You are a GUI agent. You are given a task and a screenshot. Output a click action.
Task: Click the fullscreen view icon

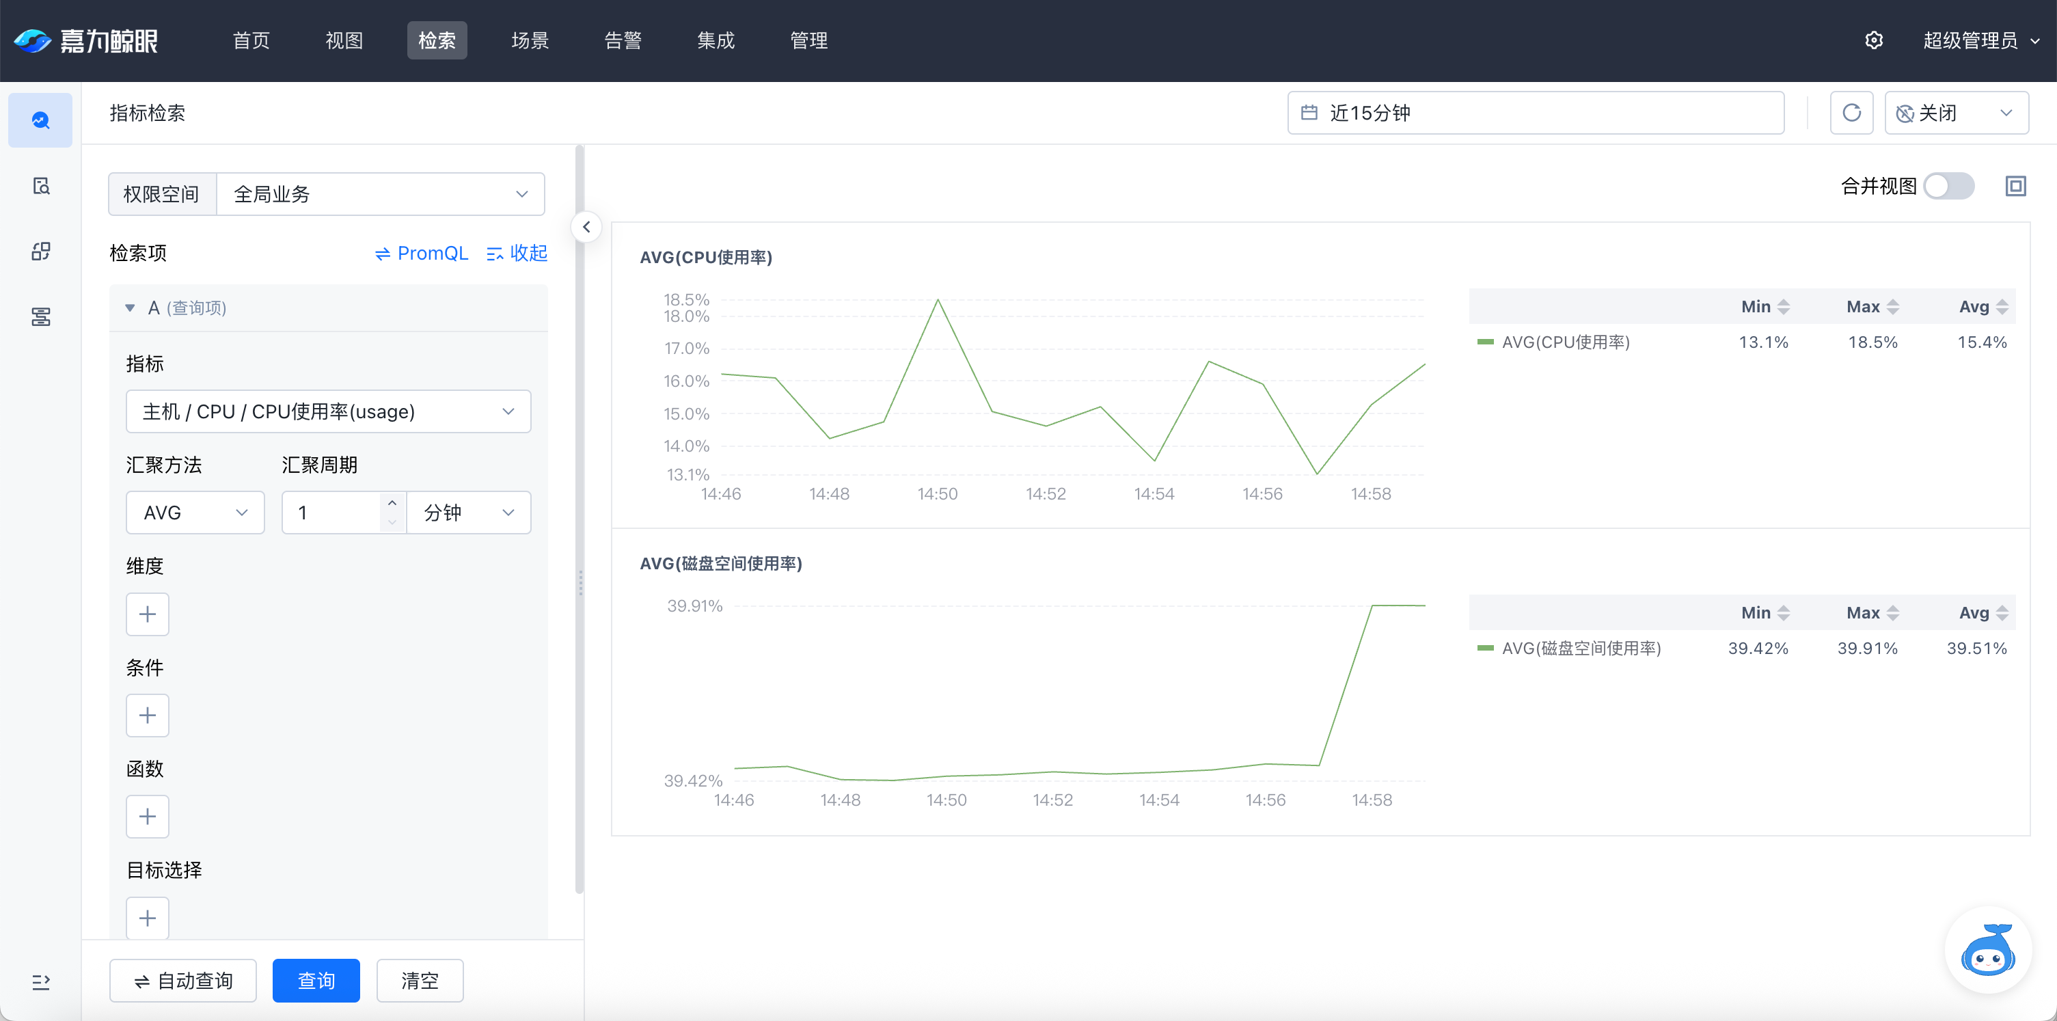click(2015, 186)
